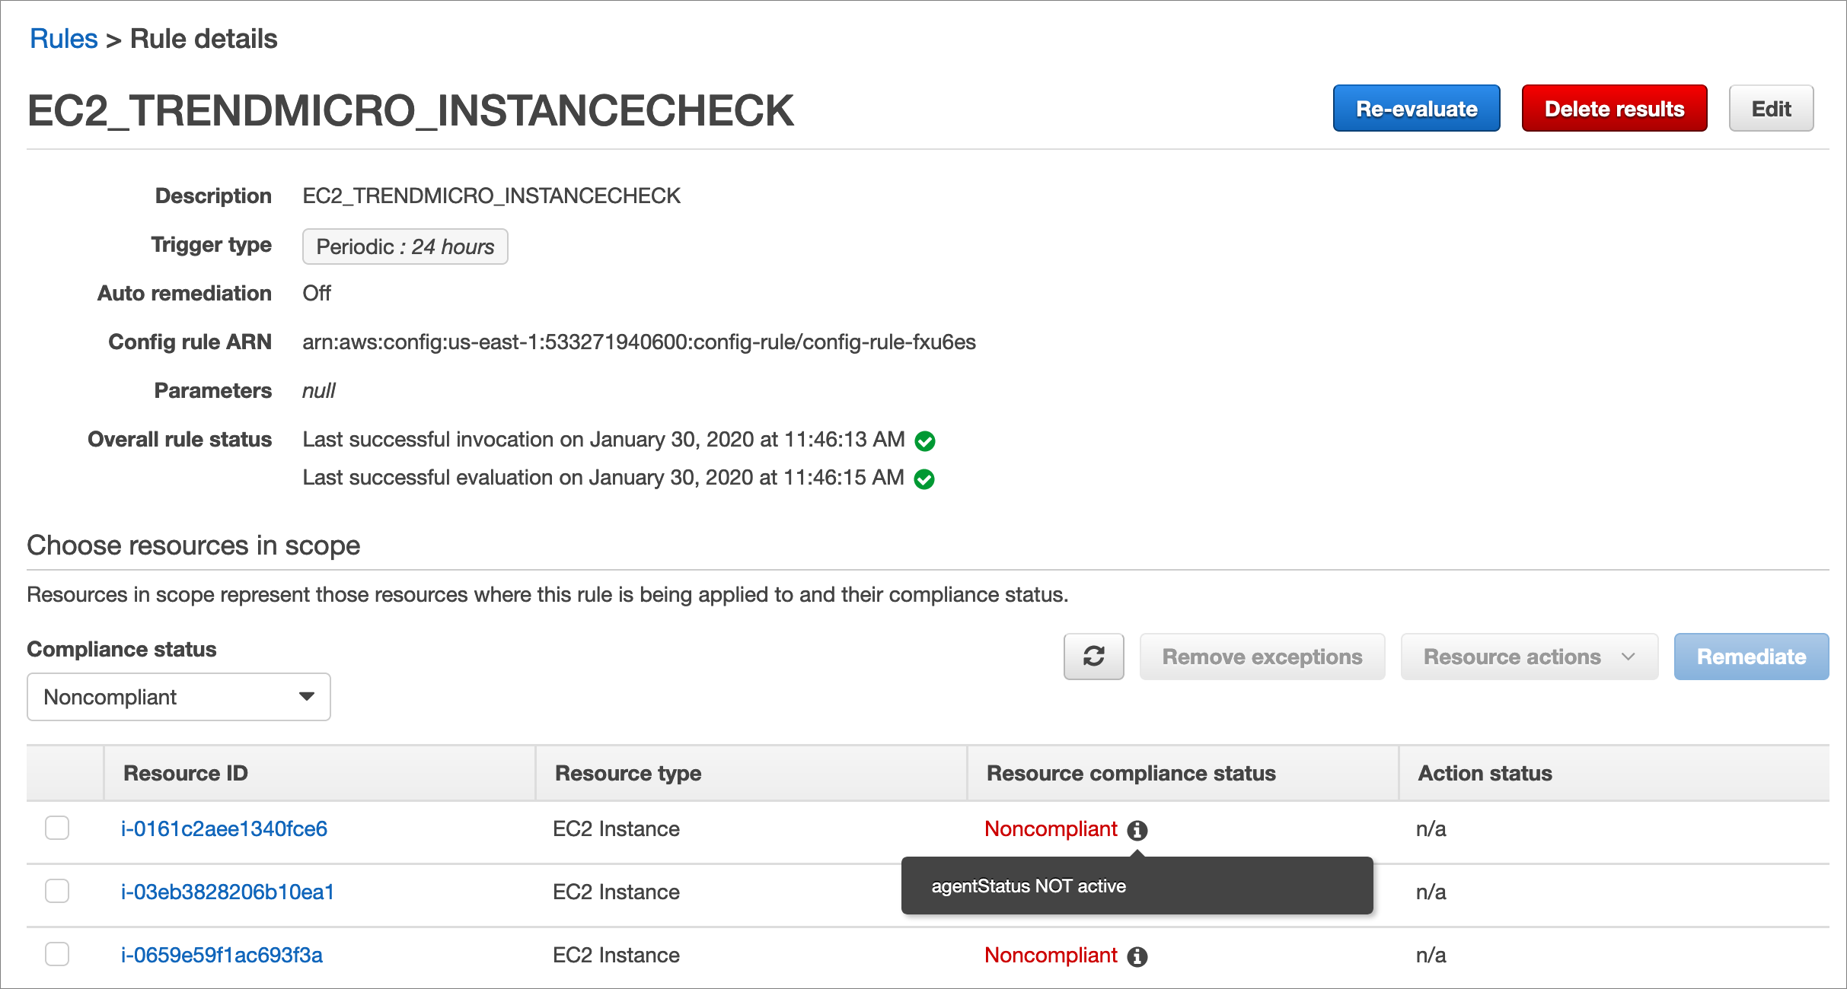Check the row for i-0659e59f1ac693f3a

point(57,954)
